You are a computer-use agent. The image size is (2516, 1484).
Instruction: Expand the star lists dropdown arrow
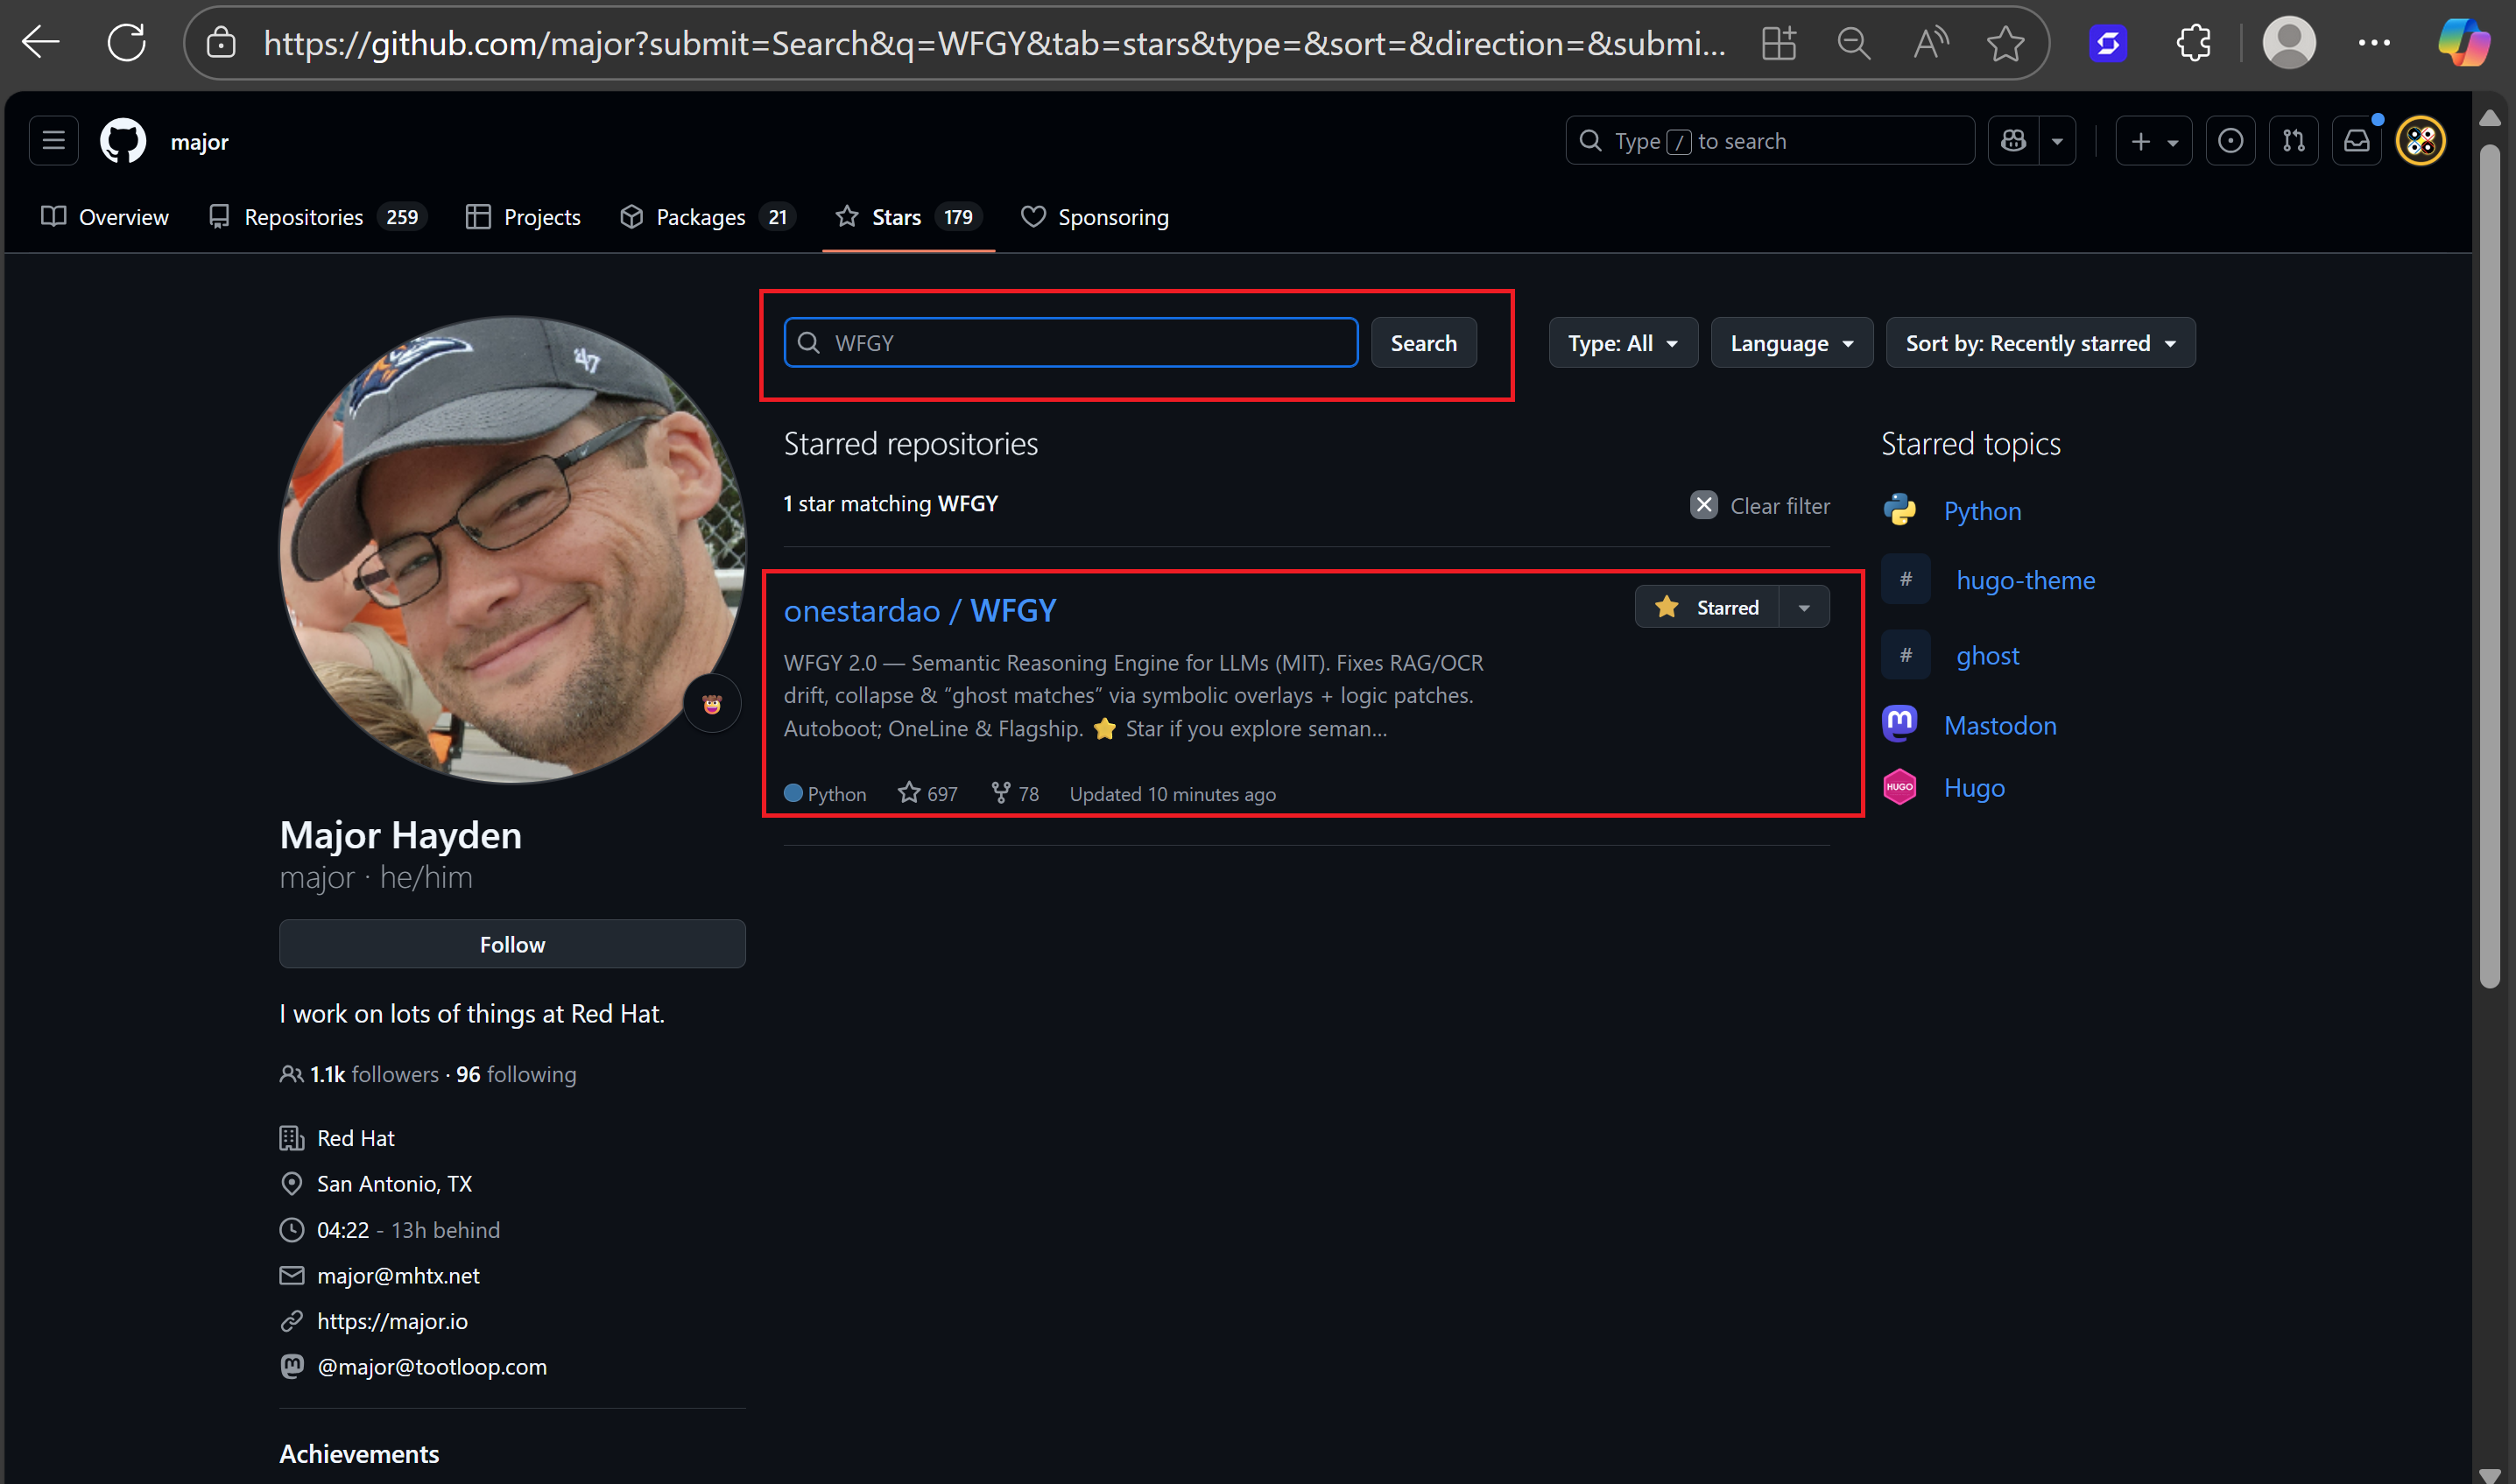(x=1804, y=607)
